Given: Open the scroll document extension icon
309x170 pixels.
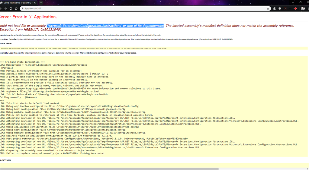Looking at the screenshot, I should coord(274,9).
